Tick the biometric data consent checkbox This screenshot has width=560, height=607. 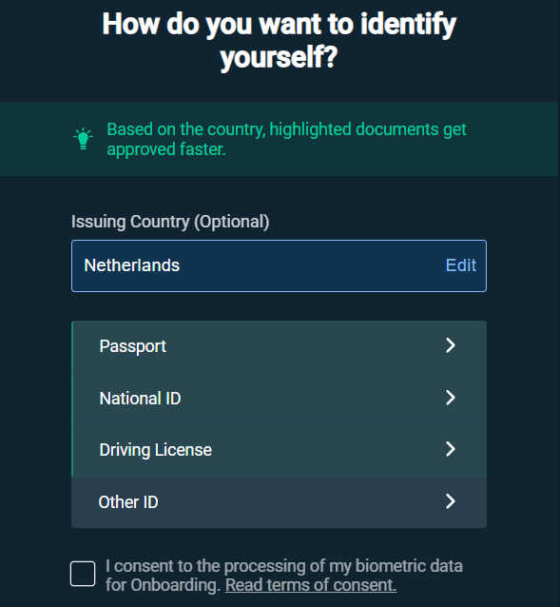[x=83, y=574]
